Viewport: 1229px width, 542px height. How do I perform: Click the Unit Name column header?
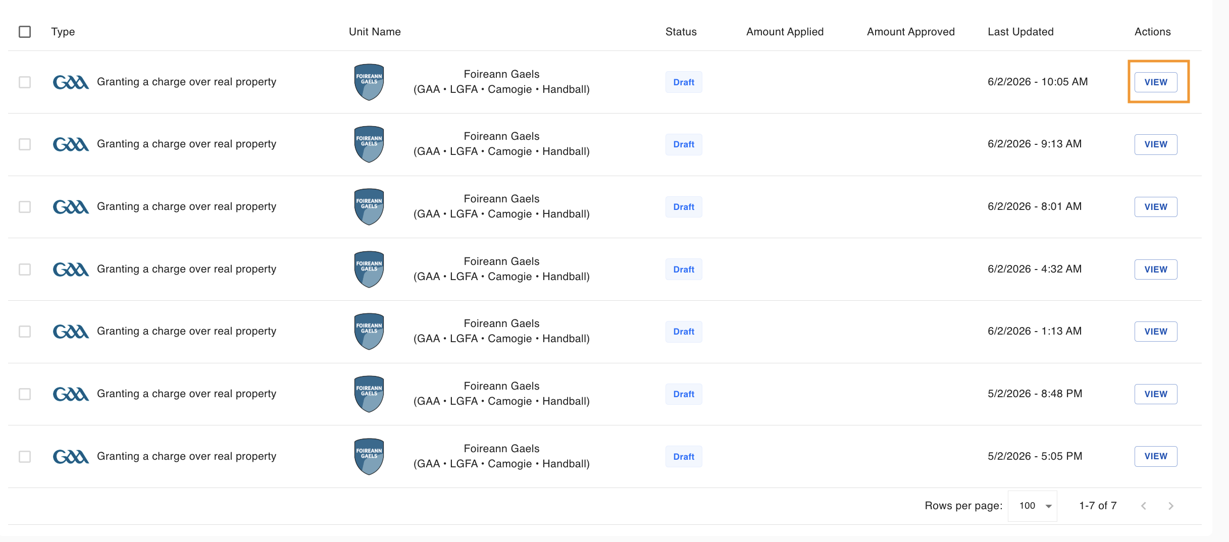375,32
